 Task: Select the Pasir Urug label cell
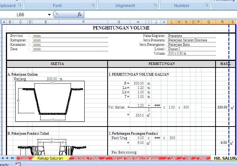pyautogui.click(x=119, y=138)
